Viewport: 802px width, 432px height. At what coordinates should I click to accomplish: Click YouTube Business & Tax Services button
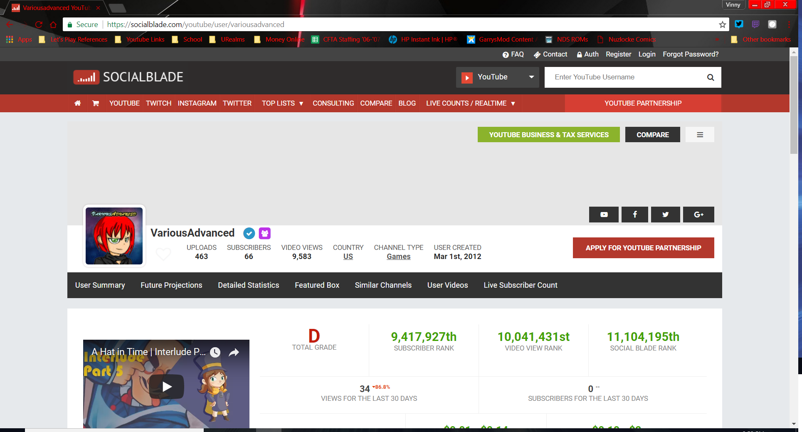[549, 135]
